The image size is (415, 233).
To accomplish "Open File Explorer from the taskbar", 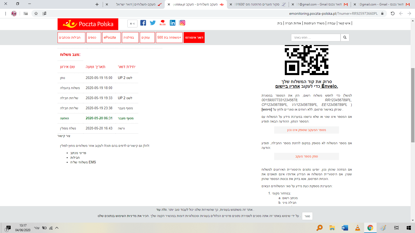I will coord(332,228).
